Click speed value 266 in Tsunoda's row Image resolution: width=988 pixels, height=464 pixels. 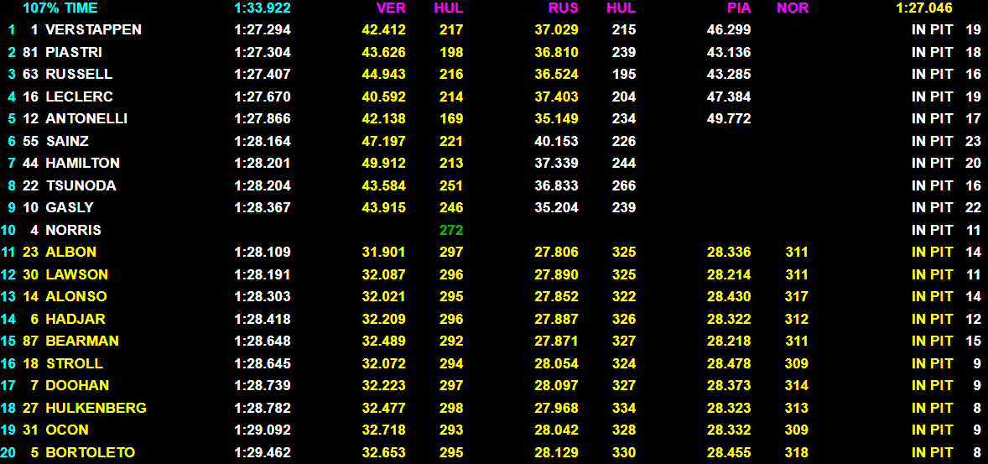pyautogui.click(x=624, y=185)
